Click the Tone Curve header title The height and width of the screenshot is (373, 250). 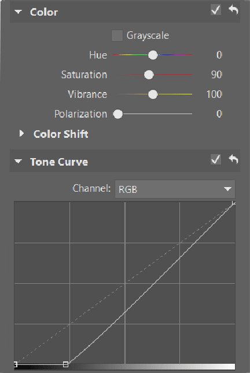[x=59, y=162]
